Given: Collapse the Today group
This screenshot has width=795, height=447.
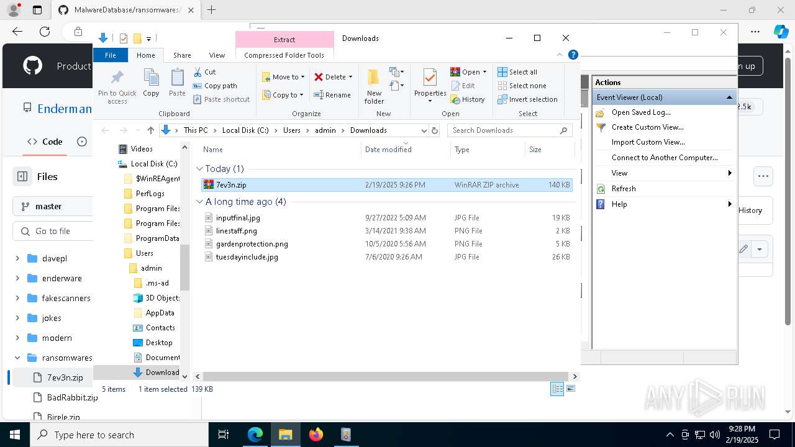Looking at the screenshot, I should pos(200,169).
